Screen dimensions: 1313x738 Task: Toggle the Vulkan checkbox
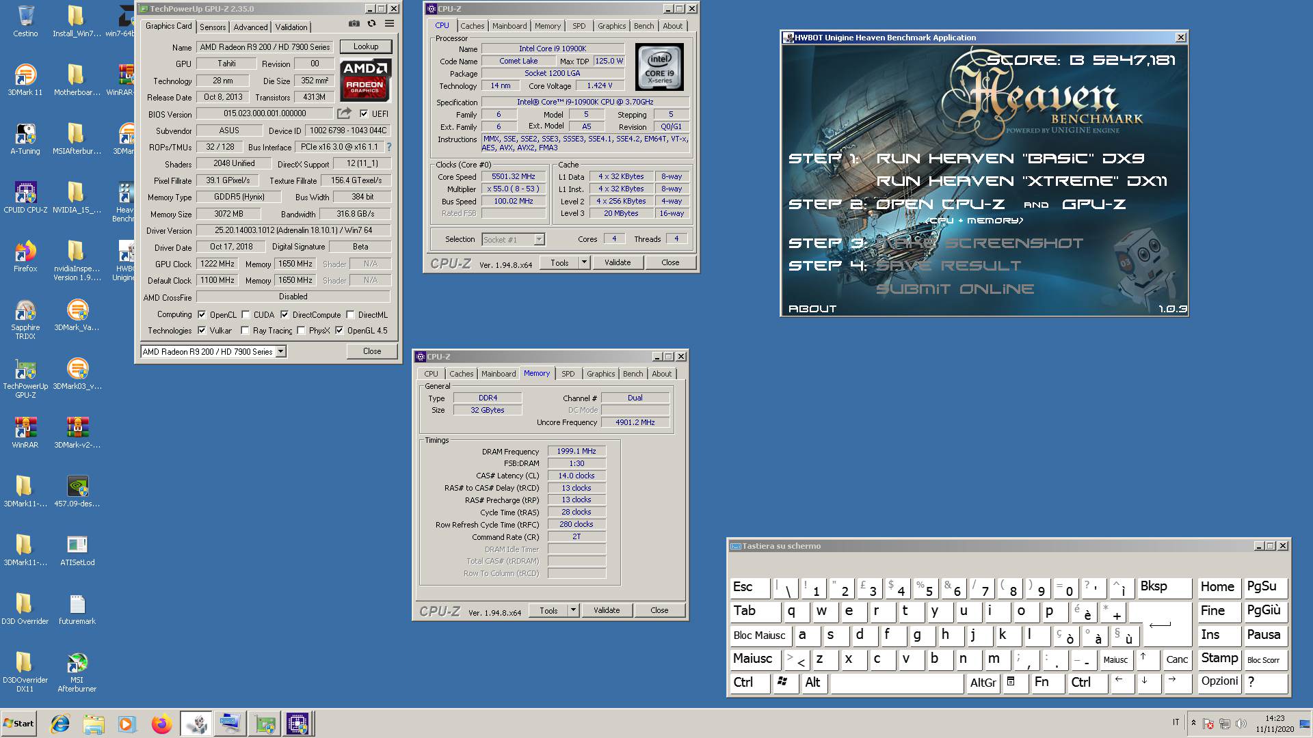[202, 331]
